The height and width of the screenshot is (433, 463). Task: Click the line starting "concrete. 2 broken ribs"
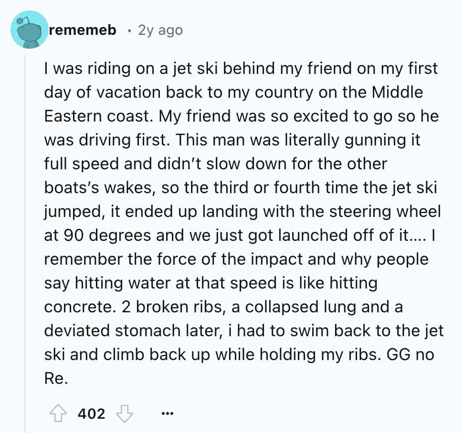tap(223, 308)
